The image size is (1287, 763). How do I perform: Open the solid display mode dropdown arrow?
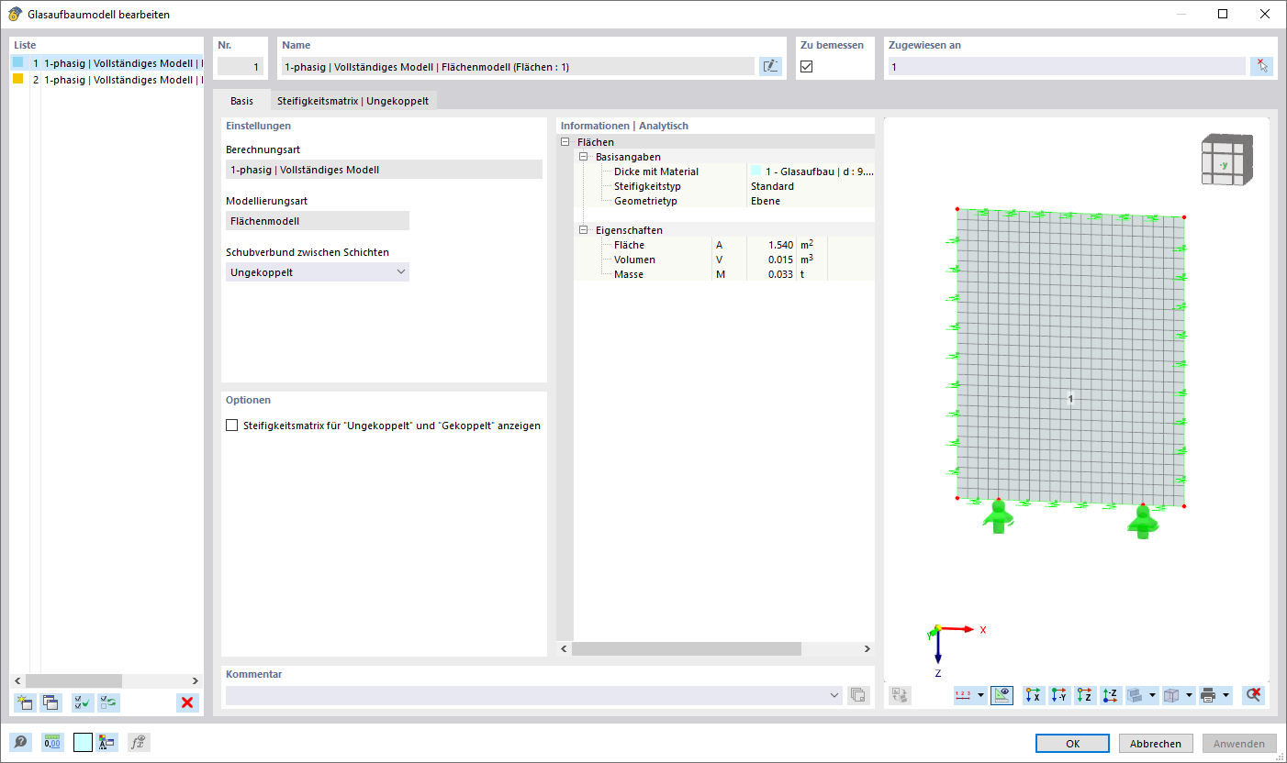pyautogui.click(x=1152, y=695)
